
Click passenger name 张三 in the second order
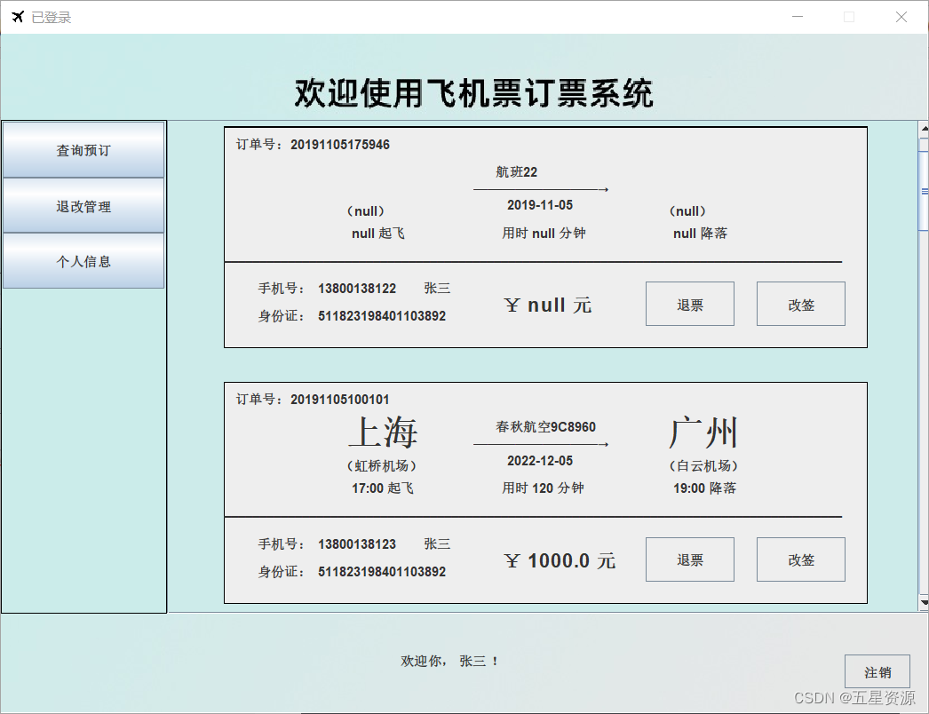click(437, 544)
